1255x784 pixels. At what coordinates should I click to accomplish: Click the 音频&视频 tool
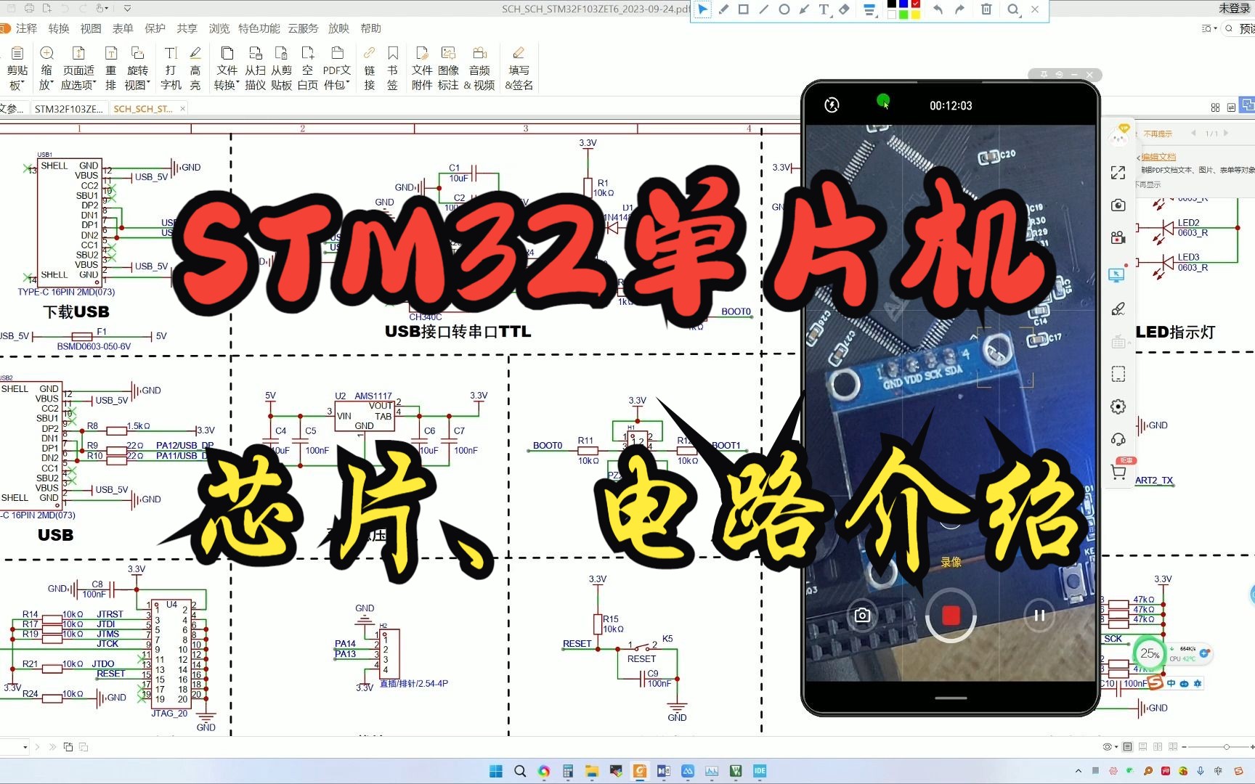[479, 69]
